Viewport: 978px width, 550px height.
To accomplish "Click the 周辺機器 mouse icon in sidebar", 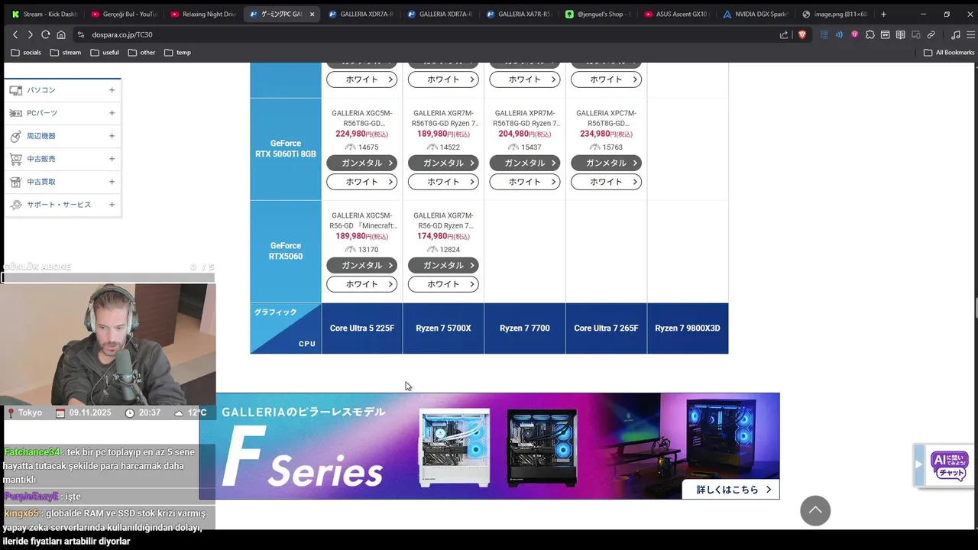I will pos(15,136).
